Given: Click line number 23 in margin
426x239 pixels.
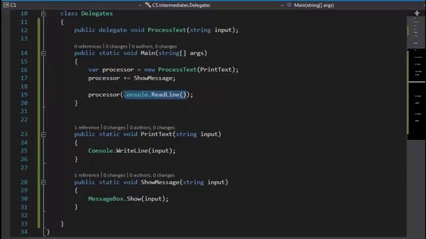Looking at the screenshot, I should [x=24, y=134].
